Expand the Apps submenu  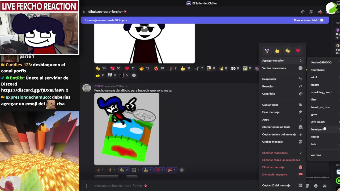(x=282, y=120)
